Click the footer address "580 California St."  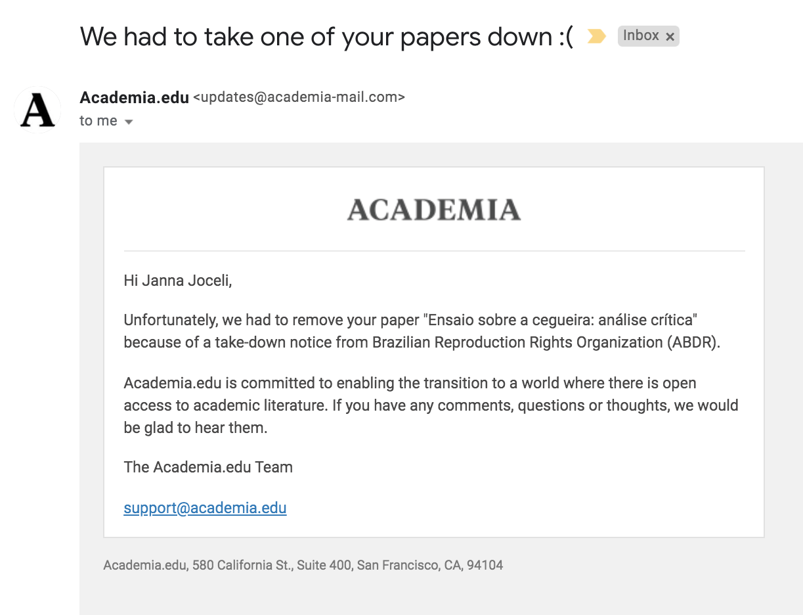click(x=242, y=565)
